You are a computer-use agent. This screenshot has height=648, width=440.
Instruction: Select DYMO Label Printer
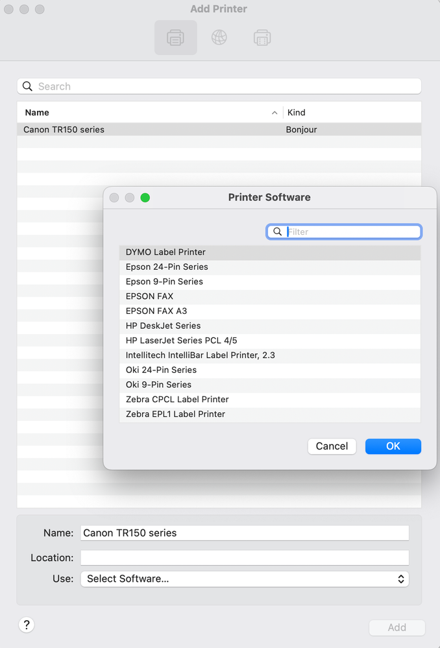(x=269, y=252)
